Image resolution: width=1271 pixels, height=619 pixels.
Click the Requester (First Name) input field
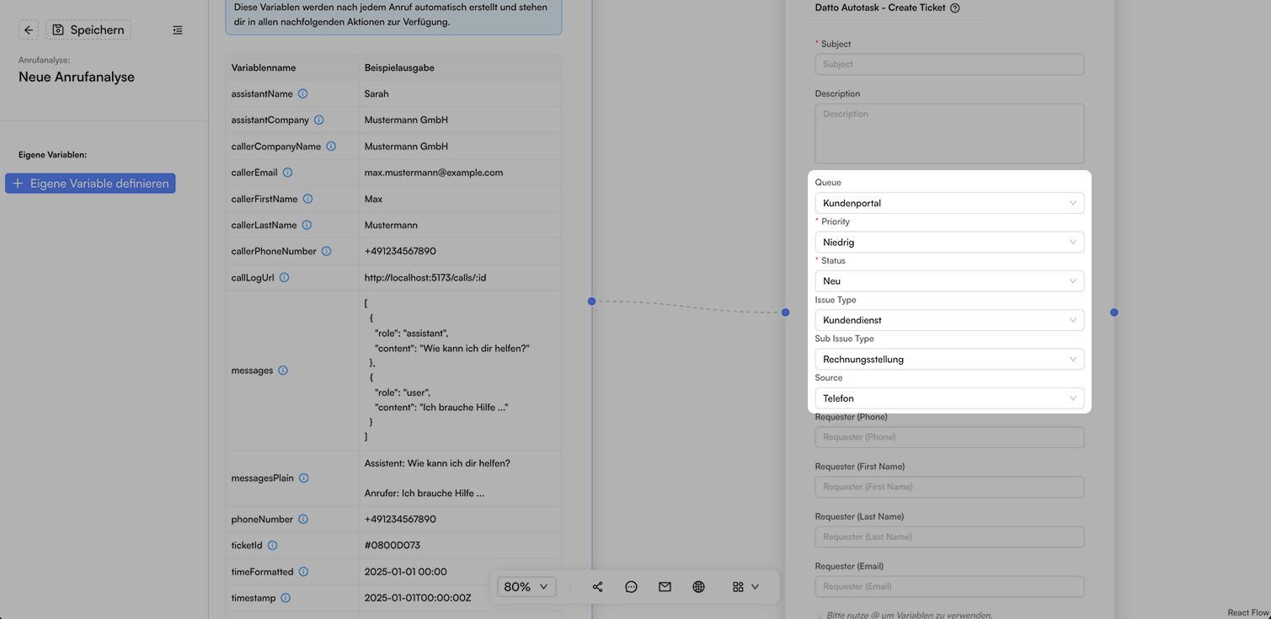(x=949, y=487)
